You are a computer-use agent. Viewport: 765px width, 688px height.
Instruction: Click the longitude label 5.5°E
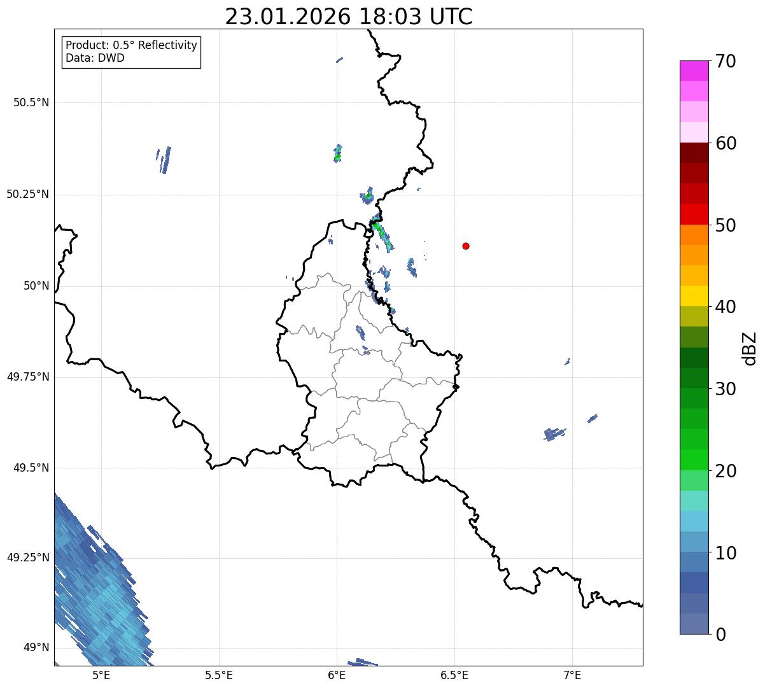(x=219, y=675)
